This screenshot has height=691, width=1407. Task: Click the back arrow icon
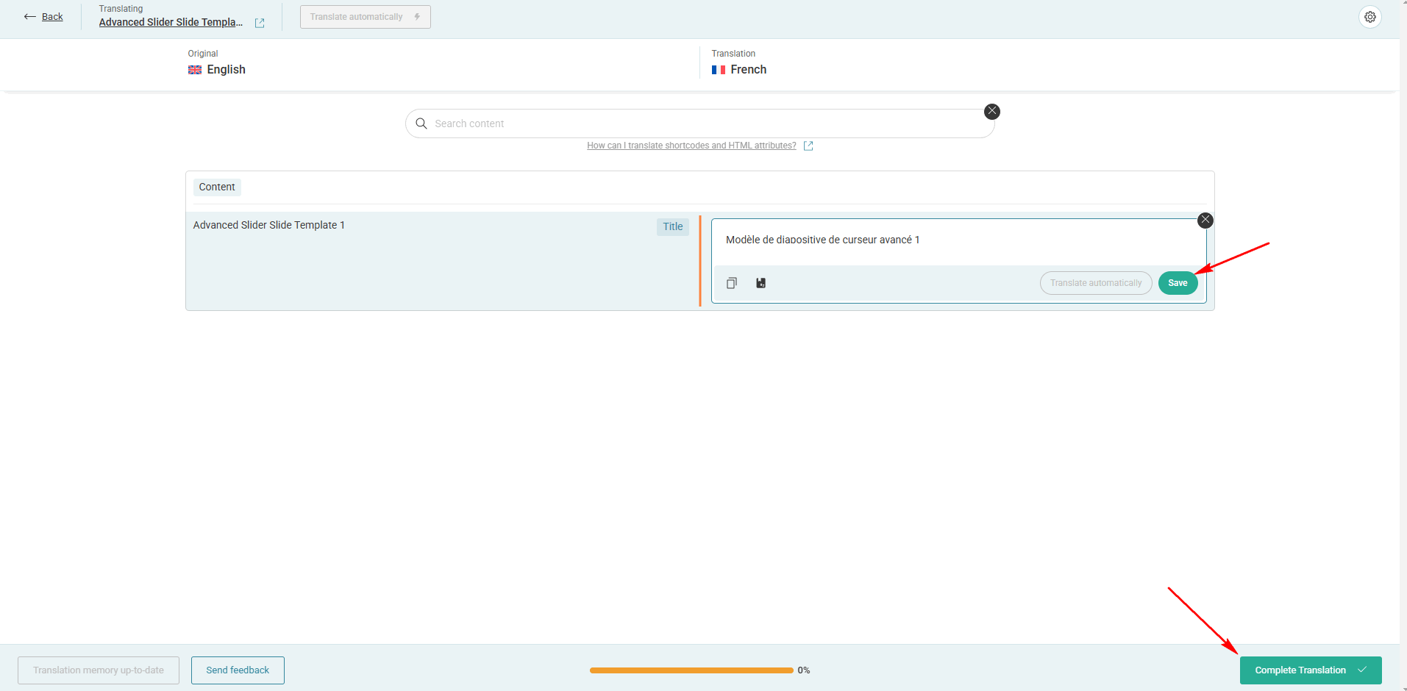pos(30,16)
